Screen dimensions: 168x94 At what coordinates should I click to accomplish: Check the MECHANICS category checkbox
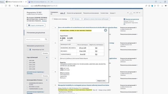tap(27, 87)
